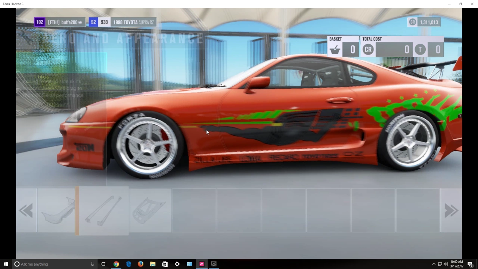This screenshot has height=269, width=478.
Task: Open Task View on the taskbar
Action: tap(103, 264)
